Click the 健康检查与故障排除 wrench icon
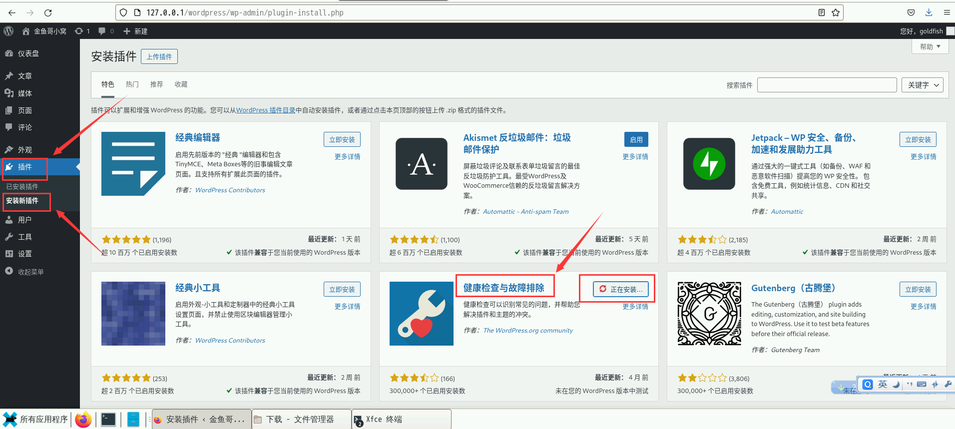This screenshot has width=955, height=429. pyautogui.click(x=422, y=314)
